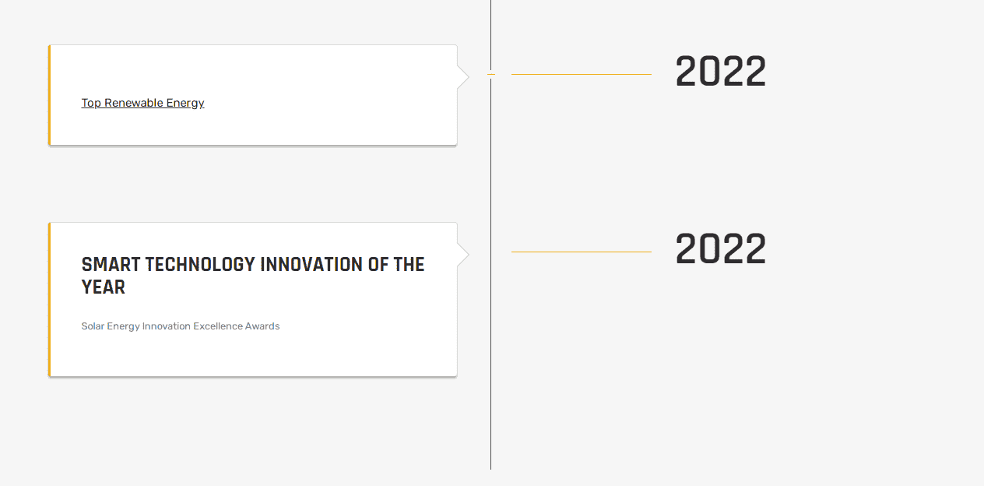Click the connector line beside the upper 2022
This screenshot has height=486, width=984.
pos(581,75)
